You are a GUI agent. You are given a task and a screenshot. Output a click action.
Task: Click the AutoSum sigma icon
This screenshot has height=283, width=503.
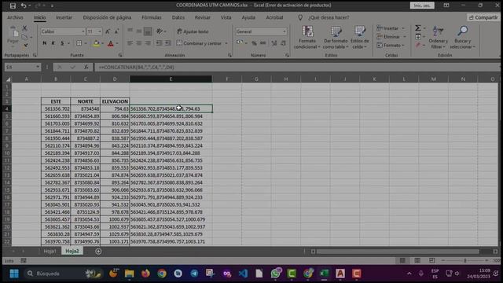coord(418,28)
